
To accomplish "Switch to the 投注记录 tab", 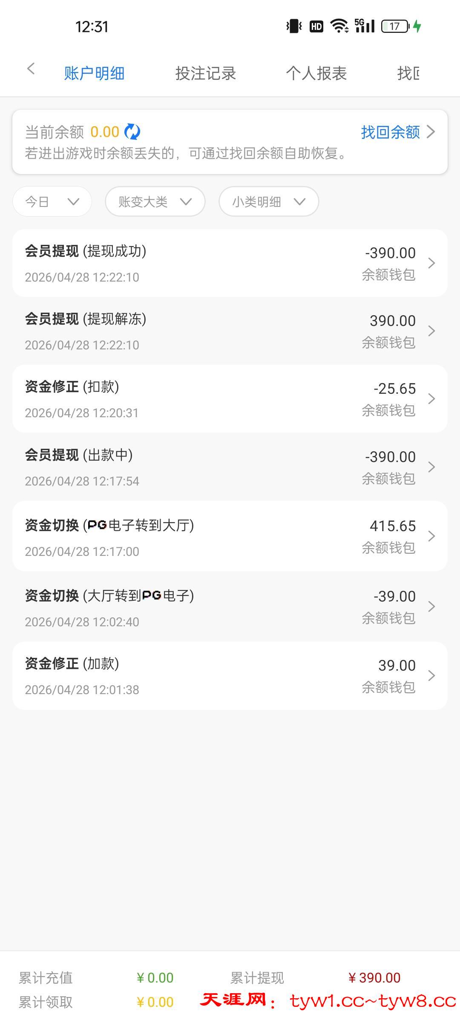I will click(205, 73).
